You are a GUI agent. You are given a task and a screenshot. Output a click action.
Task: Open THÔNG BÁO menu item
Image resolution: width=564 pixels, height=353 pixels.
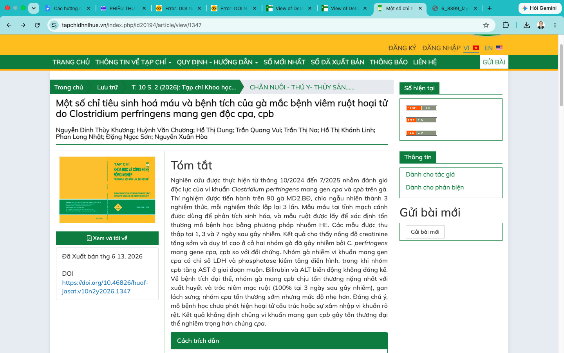click(x=389, y=62)
